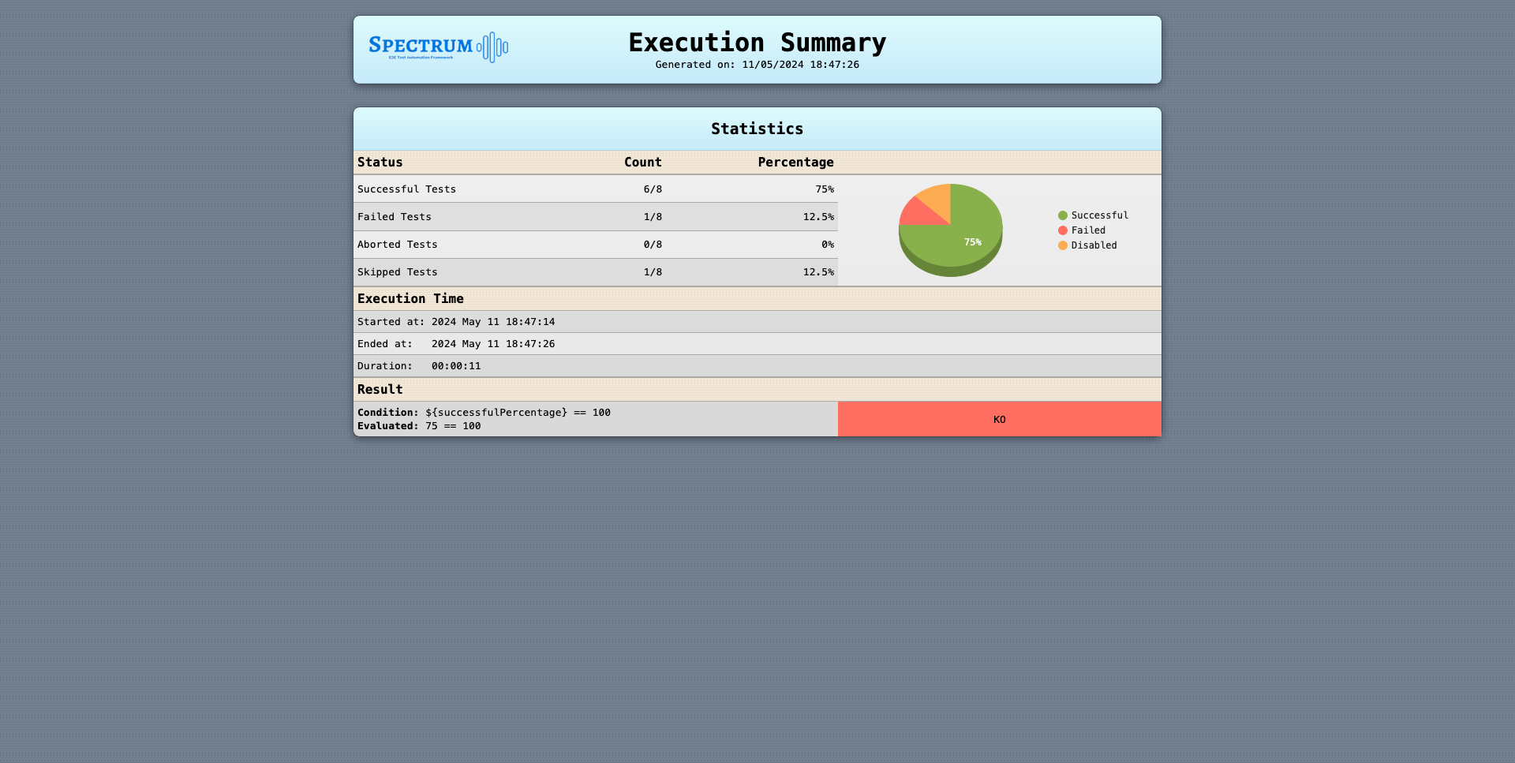Click the 0/8 count value

click(653, 245)
